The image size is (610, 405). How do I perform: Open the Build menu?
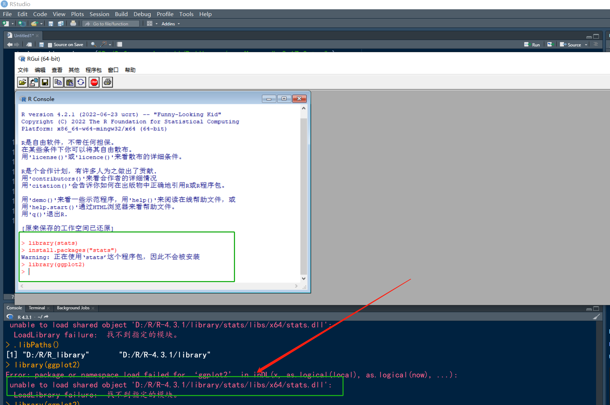click(x=121, y=14)
